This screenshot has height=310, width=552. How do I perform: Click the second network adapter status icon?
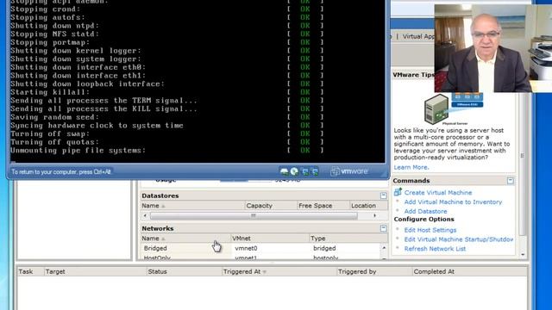(x=315, y=171)
